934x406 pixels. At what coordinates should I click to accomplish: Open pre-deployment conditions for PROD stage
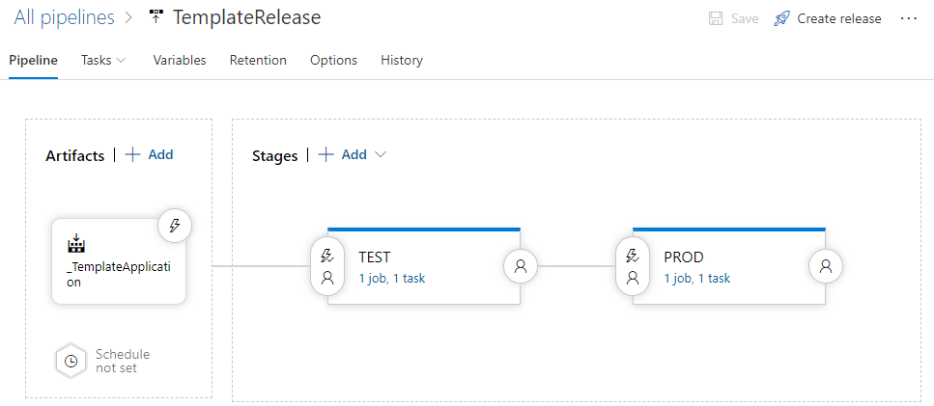tap(633, 266)
